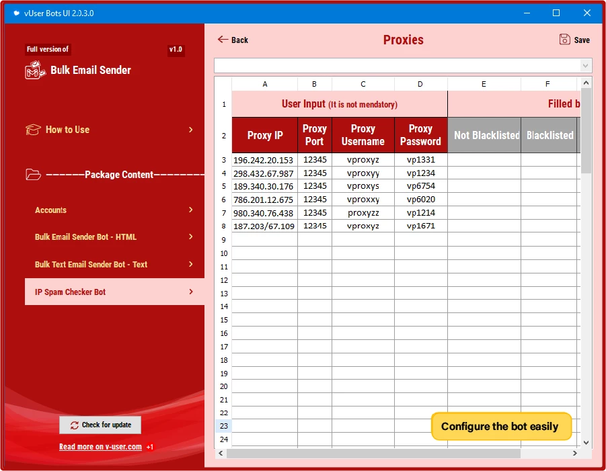Select row 9 header
This screenshot has width=606, height=471.
pos(224,240)
